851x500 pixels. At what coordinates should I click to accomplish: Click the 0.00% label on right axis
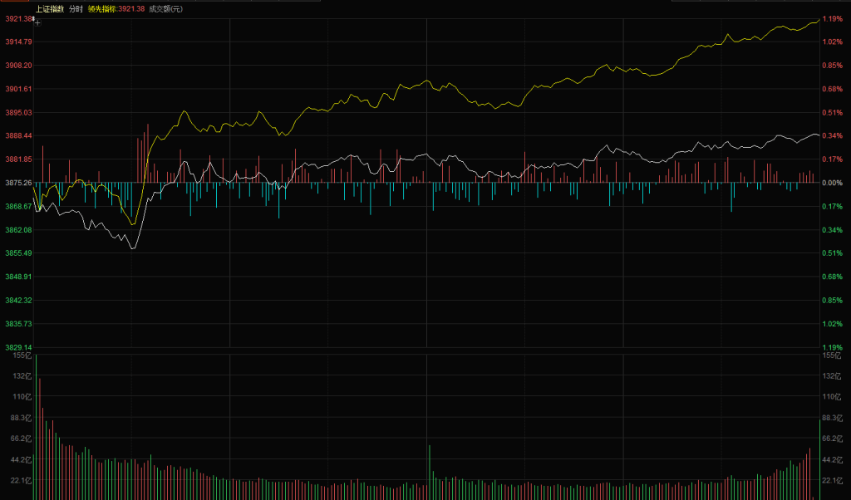(831, 183)
